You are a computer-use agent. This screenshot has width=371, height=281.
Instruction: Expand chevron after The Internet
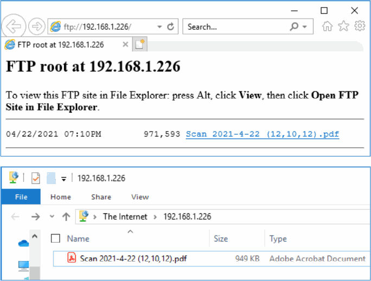click(x=155, y=217)
